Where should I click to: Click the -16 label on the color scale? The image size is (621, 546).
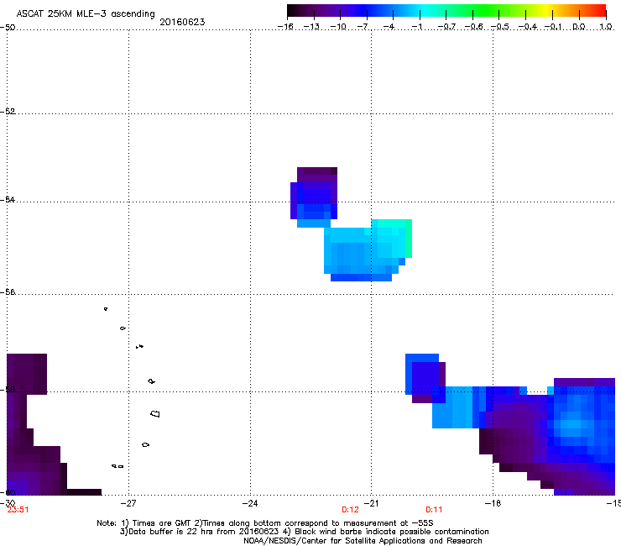tap(285, 27)
